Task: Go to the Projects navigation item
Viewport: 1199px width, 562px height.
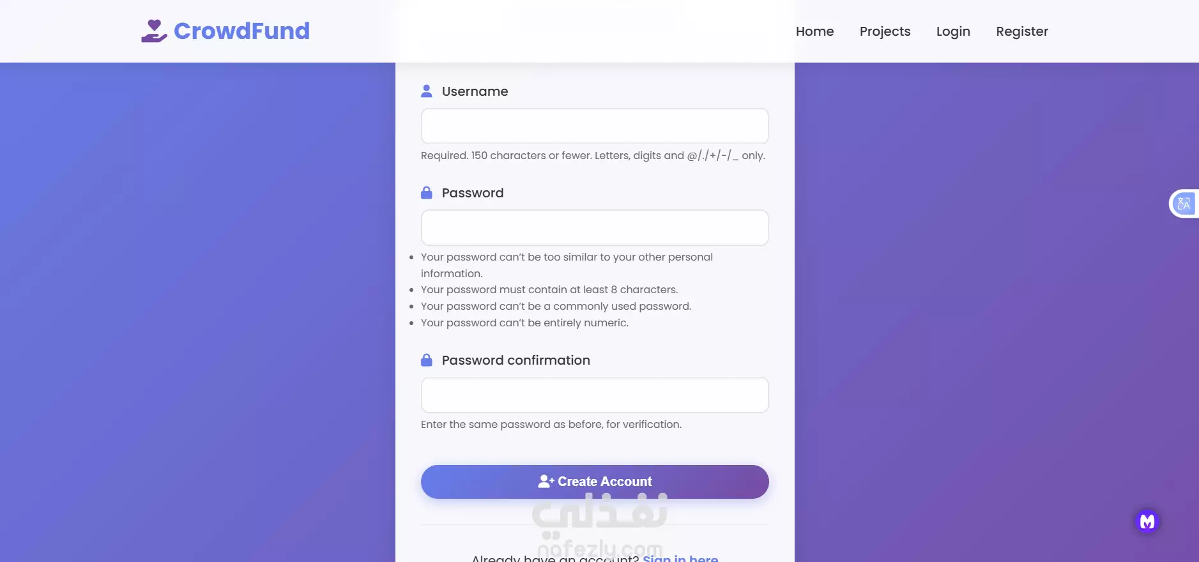Action: [885, 31]
